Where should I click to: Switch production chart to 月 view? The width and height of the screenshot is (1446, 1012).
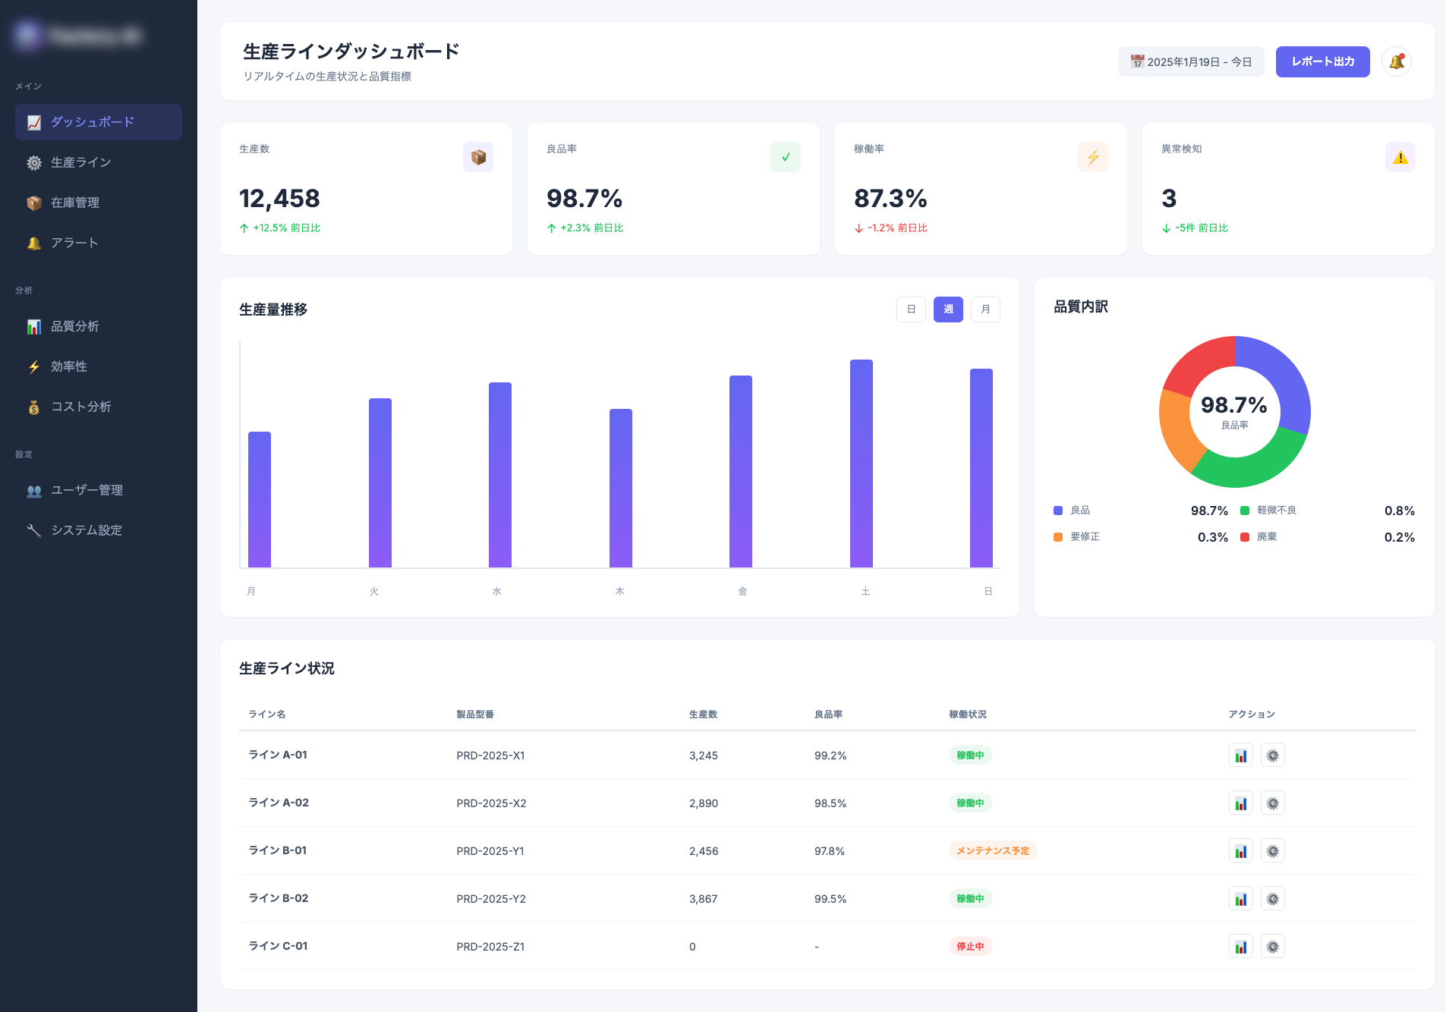pyautogui.click(x=984, y=310)
